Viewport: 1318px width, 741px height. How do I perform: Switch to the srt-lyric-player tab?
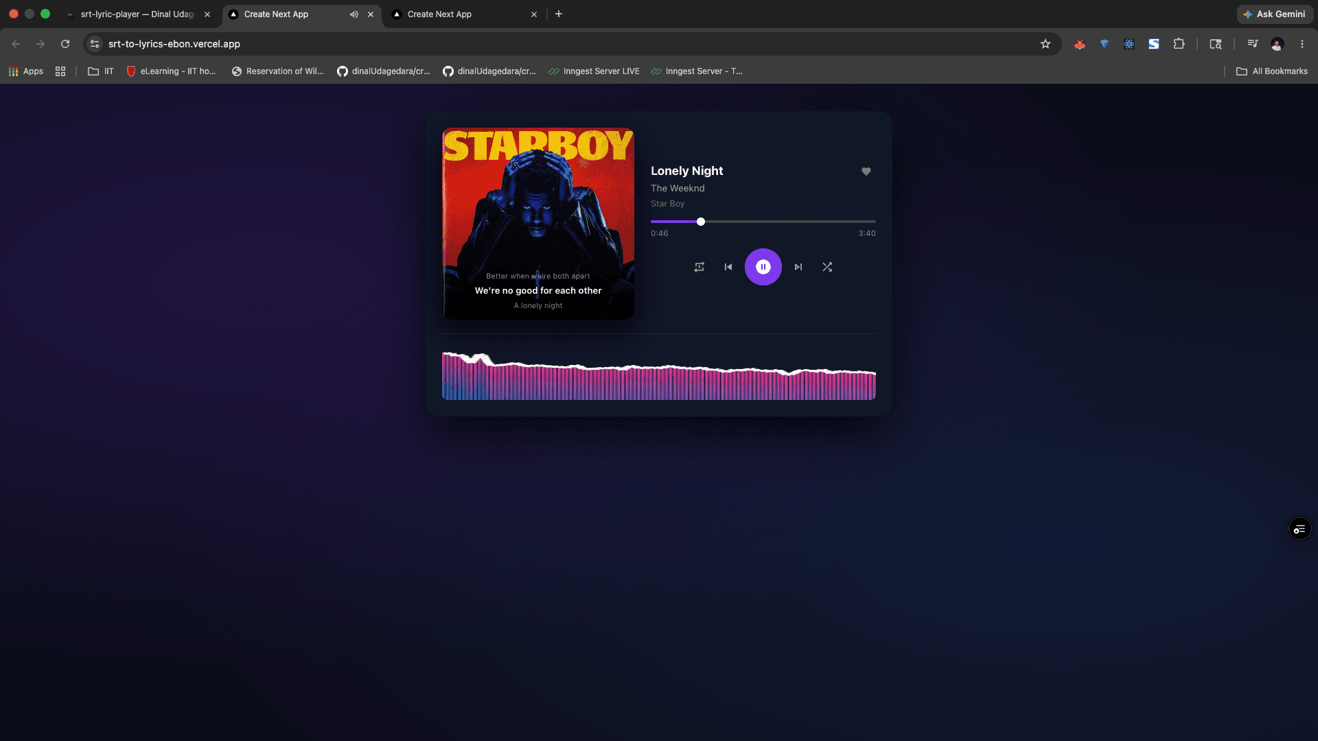click(137, 14)
